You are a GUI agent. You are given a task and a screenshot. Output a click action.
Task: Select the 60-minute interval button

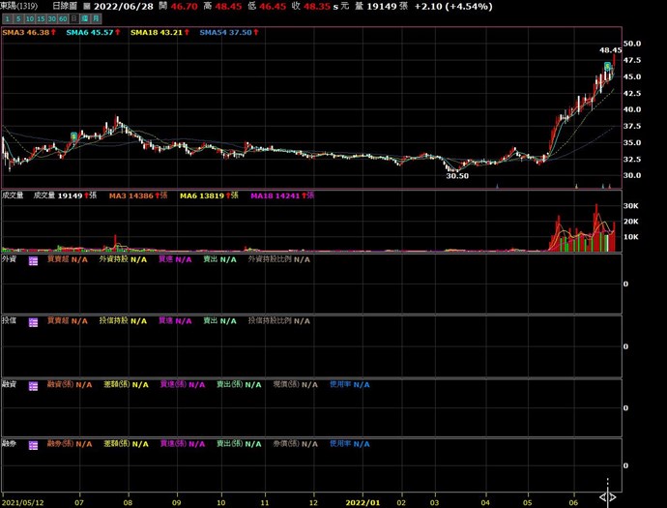coord(62,18)
